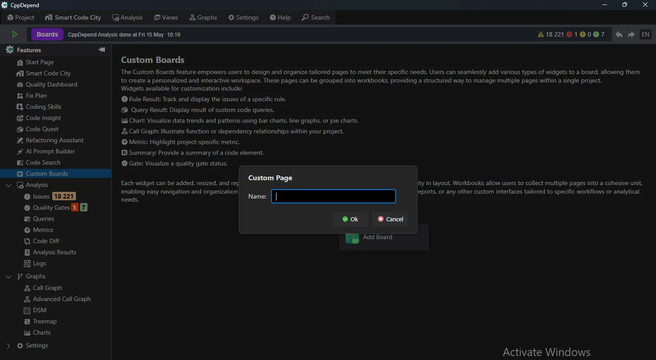Open the Code Search feature
Viewport: 656px width, 360px height.
[x=38, y=162]
